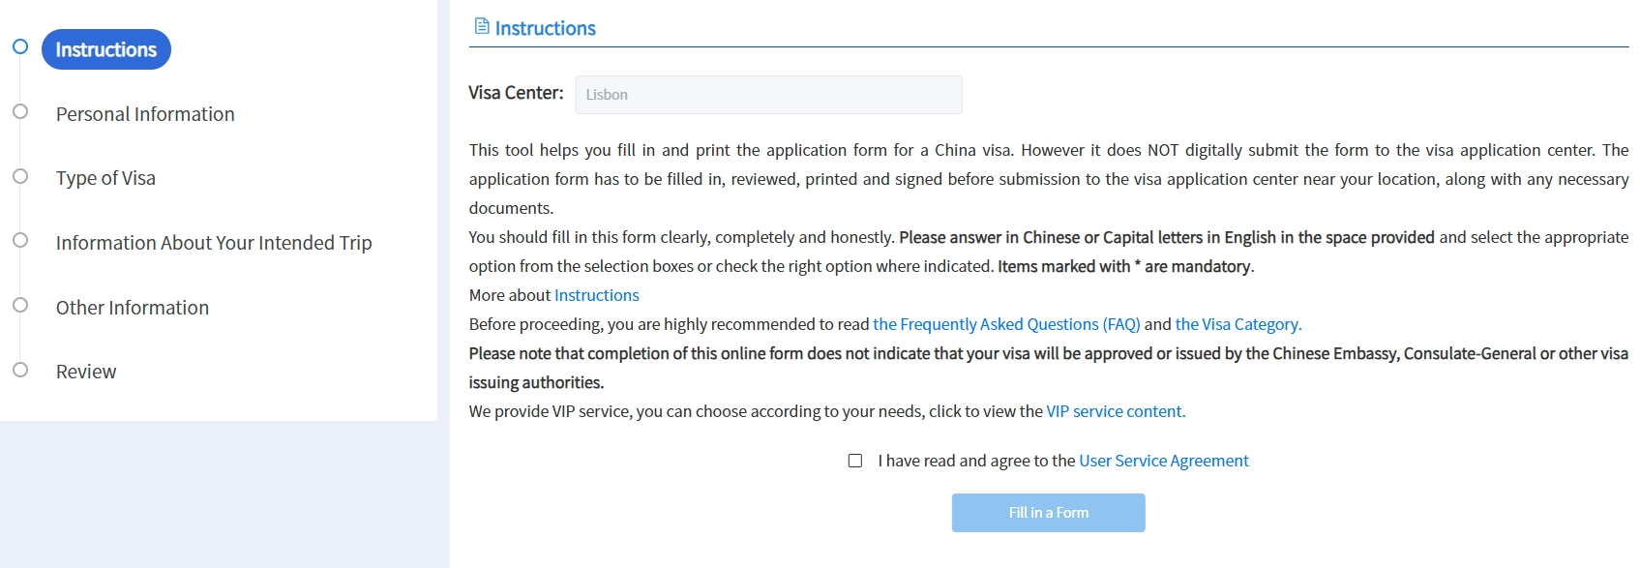Open Information About Your Intended Trip
Screen dimensions: 1640x568
214,243
